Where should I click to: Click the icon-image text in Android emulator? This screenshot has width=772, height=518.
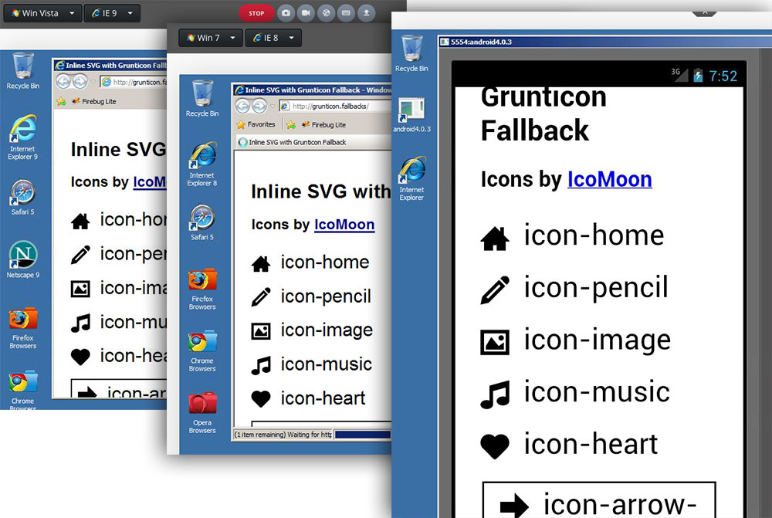point(598,340)
